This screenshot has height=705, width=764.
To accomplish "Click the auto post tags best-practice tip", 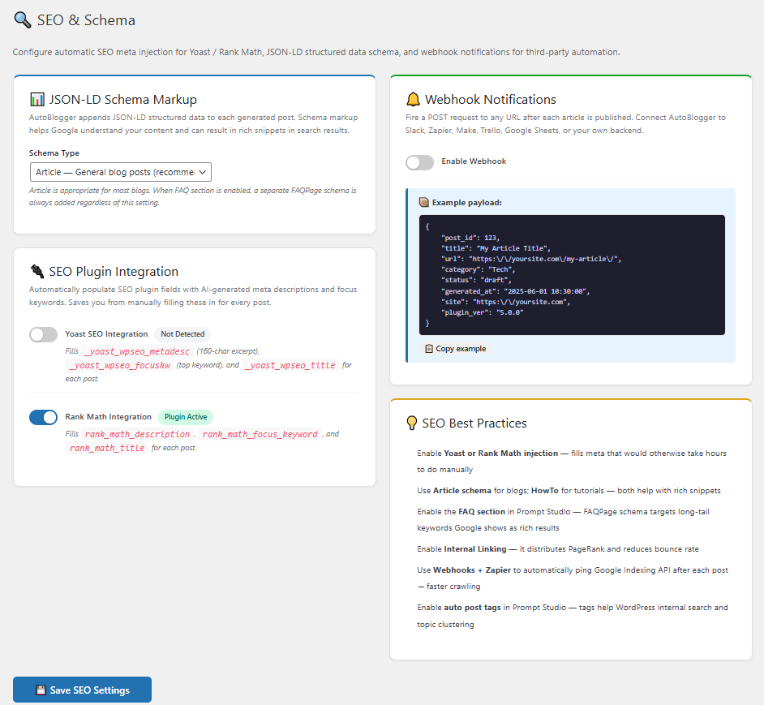I will point(573,616).
